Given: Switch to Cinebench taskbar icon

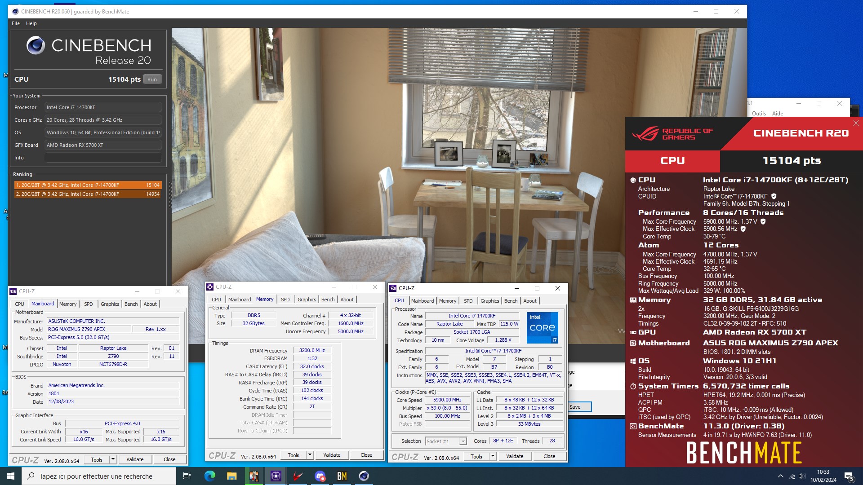Looking at the screenshot, I should coord(364,476).
